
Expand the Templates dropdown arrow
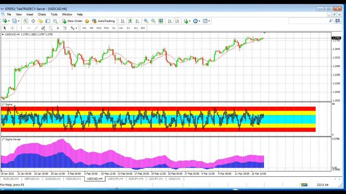(x=209, y=21)
